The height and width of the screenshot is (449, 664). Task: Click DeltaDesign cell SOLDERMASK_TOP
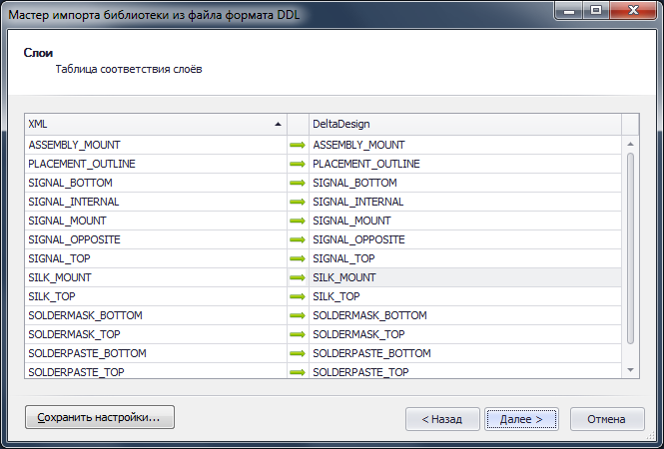click(465, 334)
